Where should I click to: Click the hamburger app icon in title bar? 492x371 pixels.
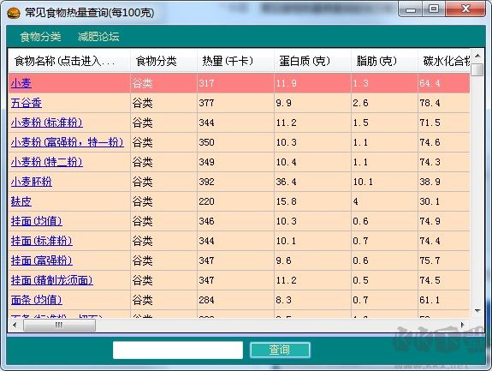[x=13, y=13]
